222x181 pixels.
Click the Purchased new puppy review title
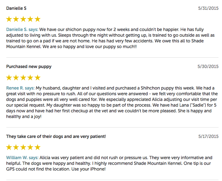tap(29, 66)
